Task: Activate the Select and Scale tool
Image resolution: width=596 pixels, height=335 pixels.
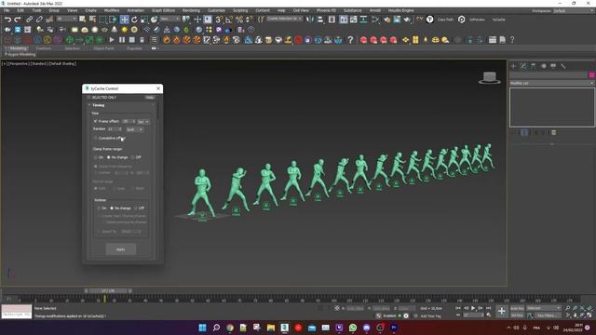Action: point(144,20)
